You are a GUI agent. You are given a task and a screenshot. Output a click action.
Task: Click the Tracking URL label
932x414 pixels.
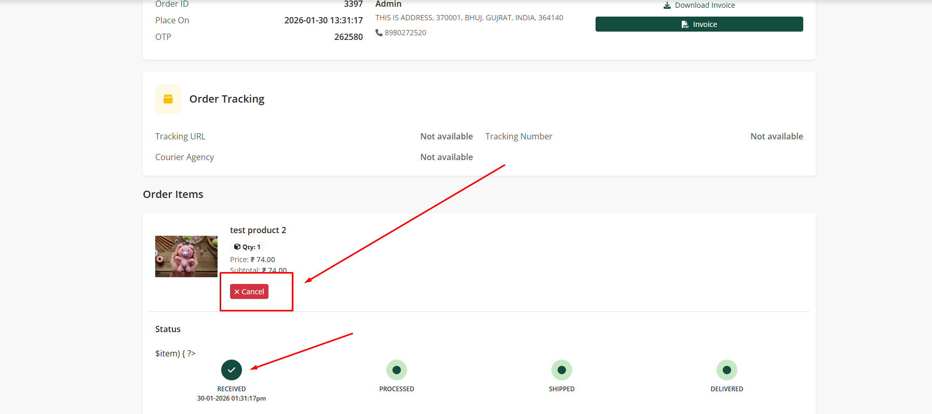pos(180,136)
